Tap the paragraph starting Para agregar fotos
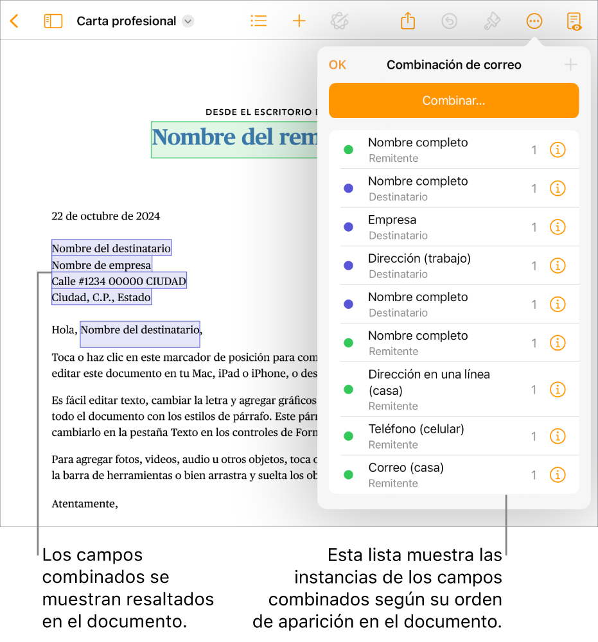The width and height of the screenshot is (598, 642). (185, 467)
